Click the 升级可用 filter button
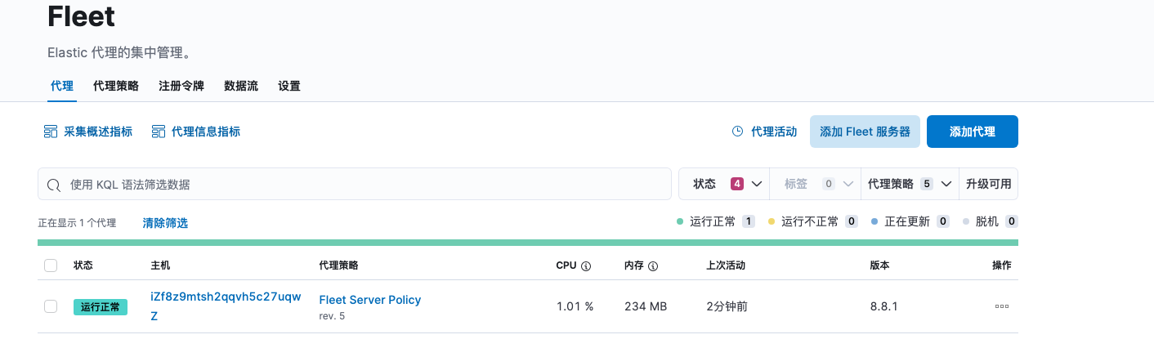This screenshot has height=348, width=1154. coord(989,184)
